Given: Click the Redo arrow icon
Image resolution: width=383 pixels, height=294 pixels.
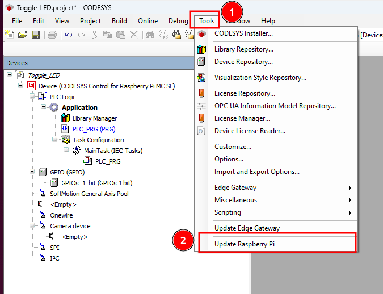Looking at the screenshot, I should (x=82, y=35).
